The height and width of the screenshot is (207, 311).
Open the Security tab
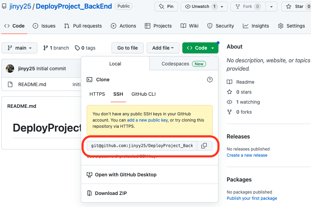(x=221, y=26)
